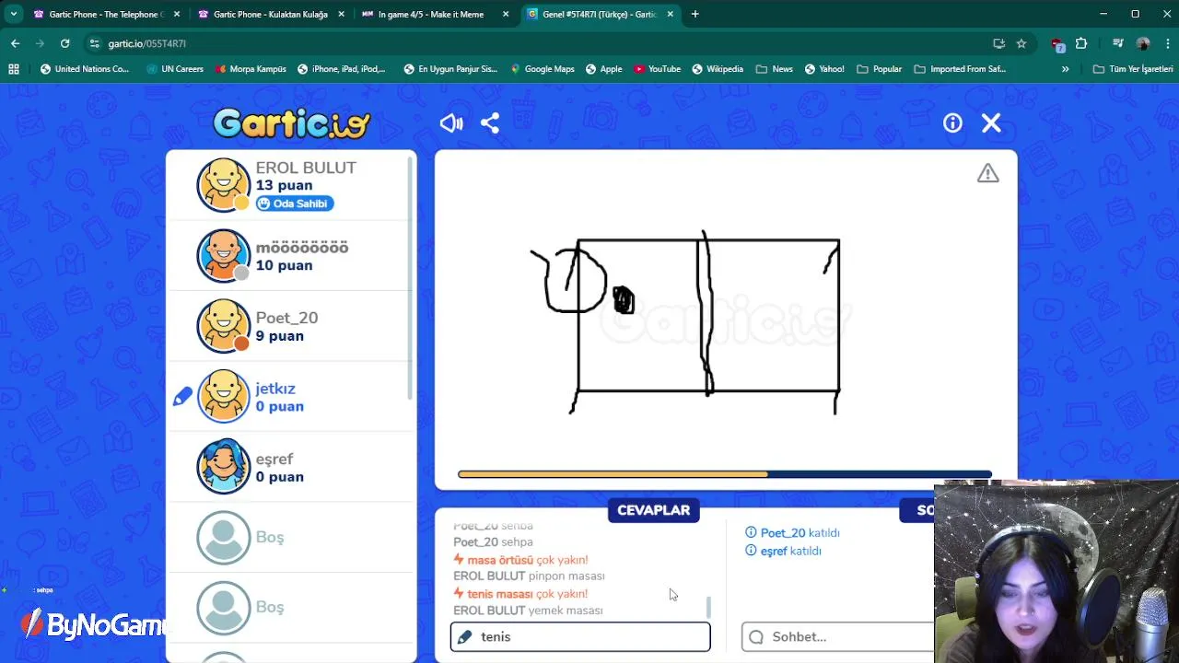Click eşref's blue-haired avatar
Viewport: 1179px width, 663px height.
coord(224,467)
